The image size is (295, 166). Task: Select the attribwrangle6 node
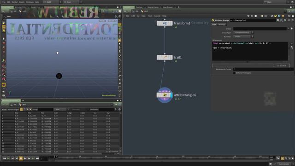click(165, 95)
